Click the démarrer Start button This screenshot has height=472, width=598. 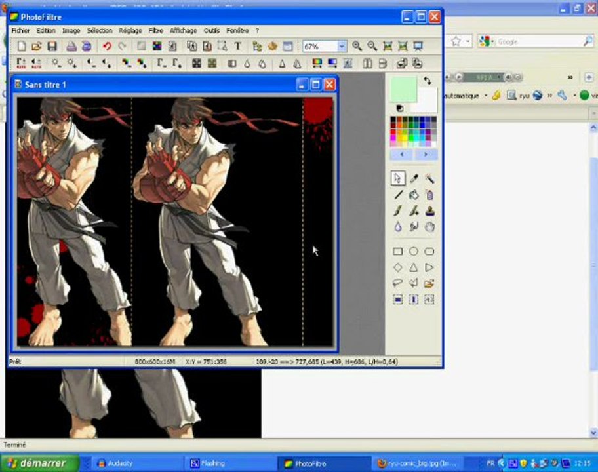click(x=39, y=463)
